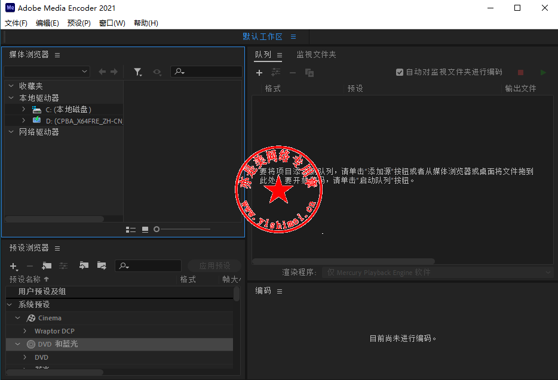Go back in Media Browser history
558x380 pixels.
[x=102, y=72]
